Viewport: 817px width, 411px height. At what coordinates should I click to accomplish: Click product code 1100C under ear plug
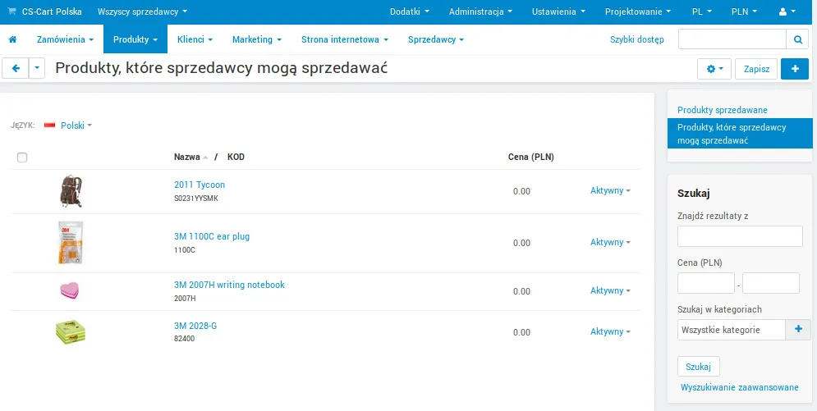[x=185, y=250]
